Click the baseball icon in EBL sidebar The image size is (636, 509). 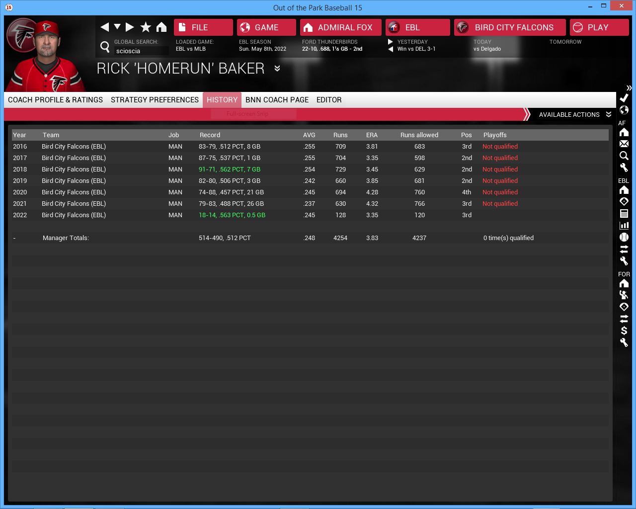[624, 237]
